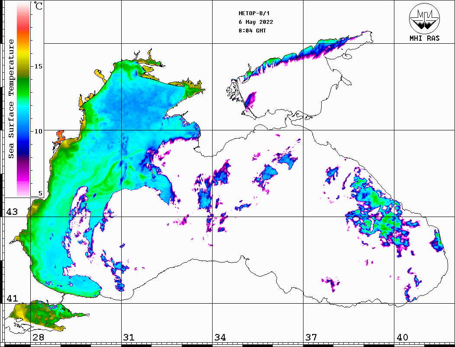Click the '8:04 GMT' time text
Viewport: 455px width, 347px height.
tap(252, 30)
